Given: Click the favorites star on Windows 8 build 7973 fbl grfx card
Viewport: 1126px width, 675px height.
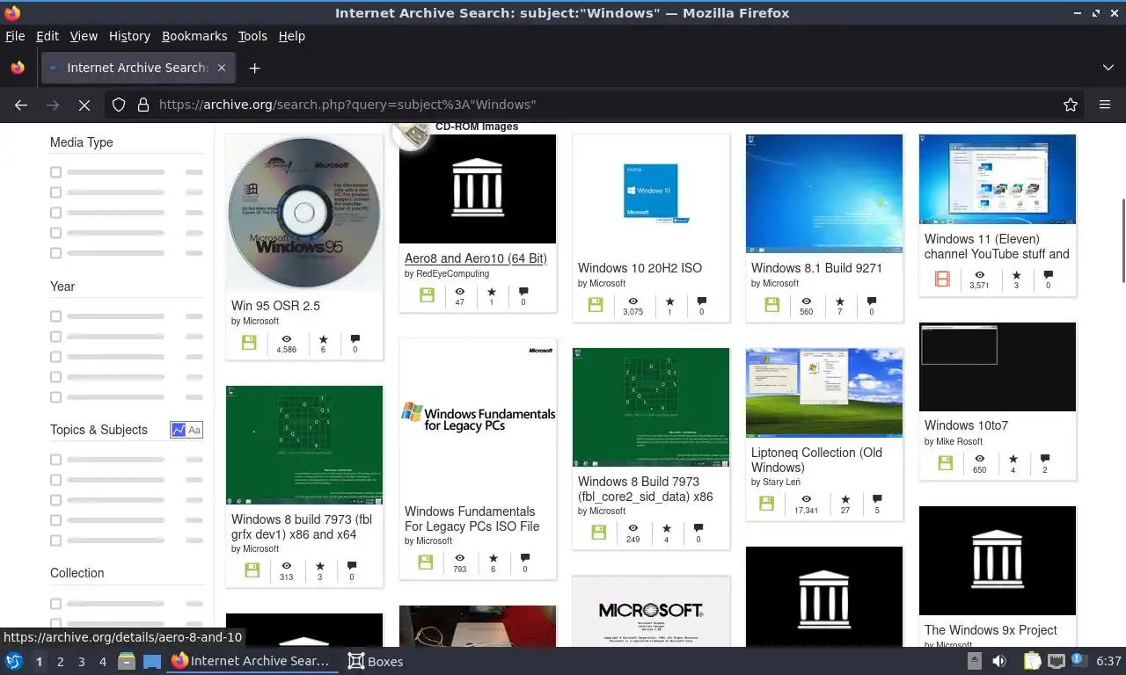Looking at the screenshot, I should (x=319, y=566).
